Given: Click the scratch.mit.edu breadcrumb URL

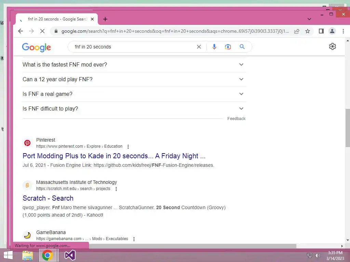Looking at the screenshot, I should point(73,189).
